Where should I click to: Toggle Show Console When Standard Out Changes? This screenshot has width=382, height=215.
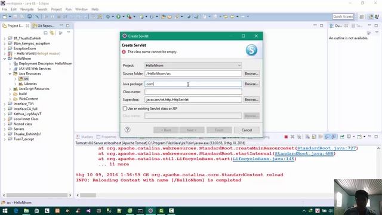click(327, 137)
